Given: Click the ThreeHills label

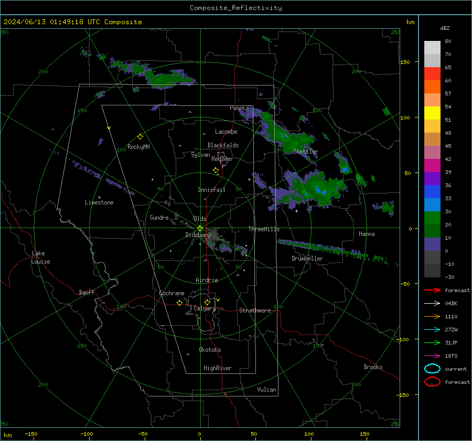Looking at the screenshot, I should tap(264, 229).
